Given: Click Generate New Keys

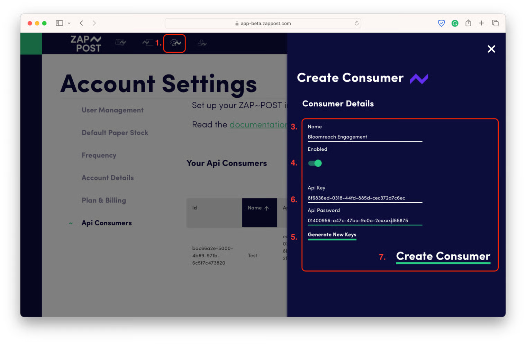Looking at the screenshot, I should [x=332, y=235].
